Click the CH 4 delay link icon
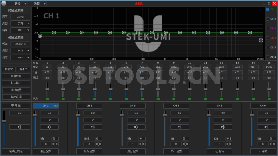The width and height of the screenshot is (278, 156). pos(185,144)
